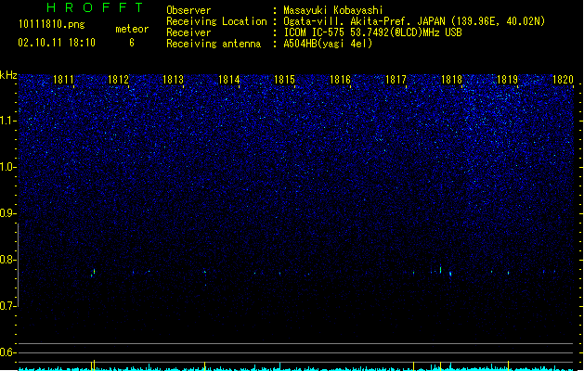Screen dimensions: 584x371
Task: Click the HROFFT title text
Action: coord(96,7)
